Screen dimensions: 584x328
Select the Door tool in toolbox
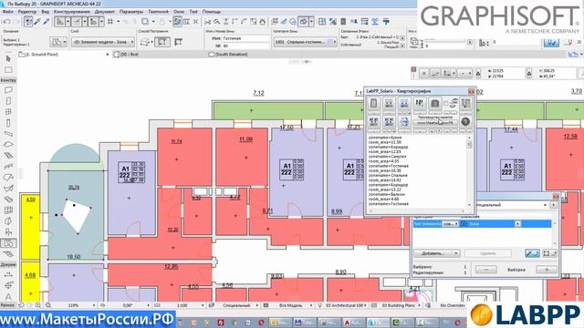point(8,101)
